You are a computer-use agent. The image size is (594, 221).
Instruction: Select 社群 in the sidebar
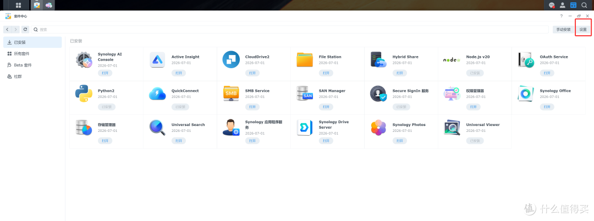point(32,76)
